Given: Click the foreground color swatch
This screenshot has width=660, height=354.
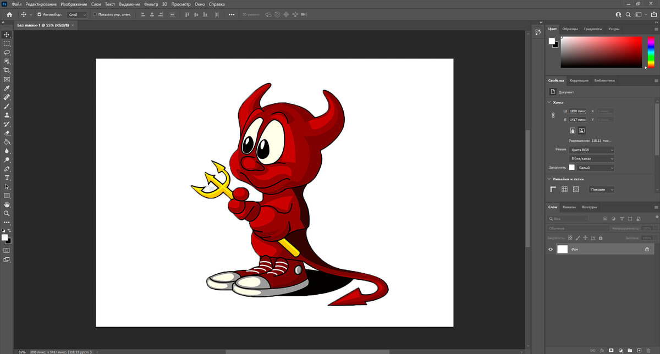Looking at the screenshot, I should coord(4,236).
